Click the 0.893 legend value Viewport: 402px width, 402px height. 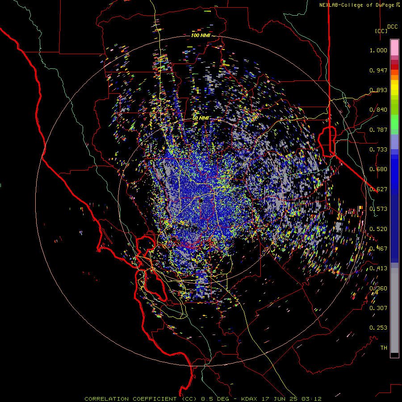(x=378, y=90)
